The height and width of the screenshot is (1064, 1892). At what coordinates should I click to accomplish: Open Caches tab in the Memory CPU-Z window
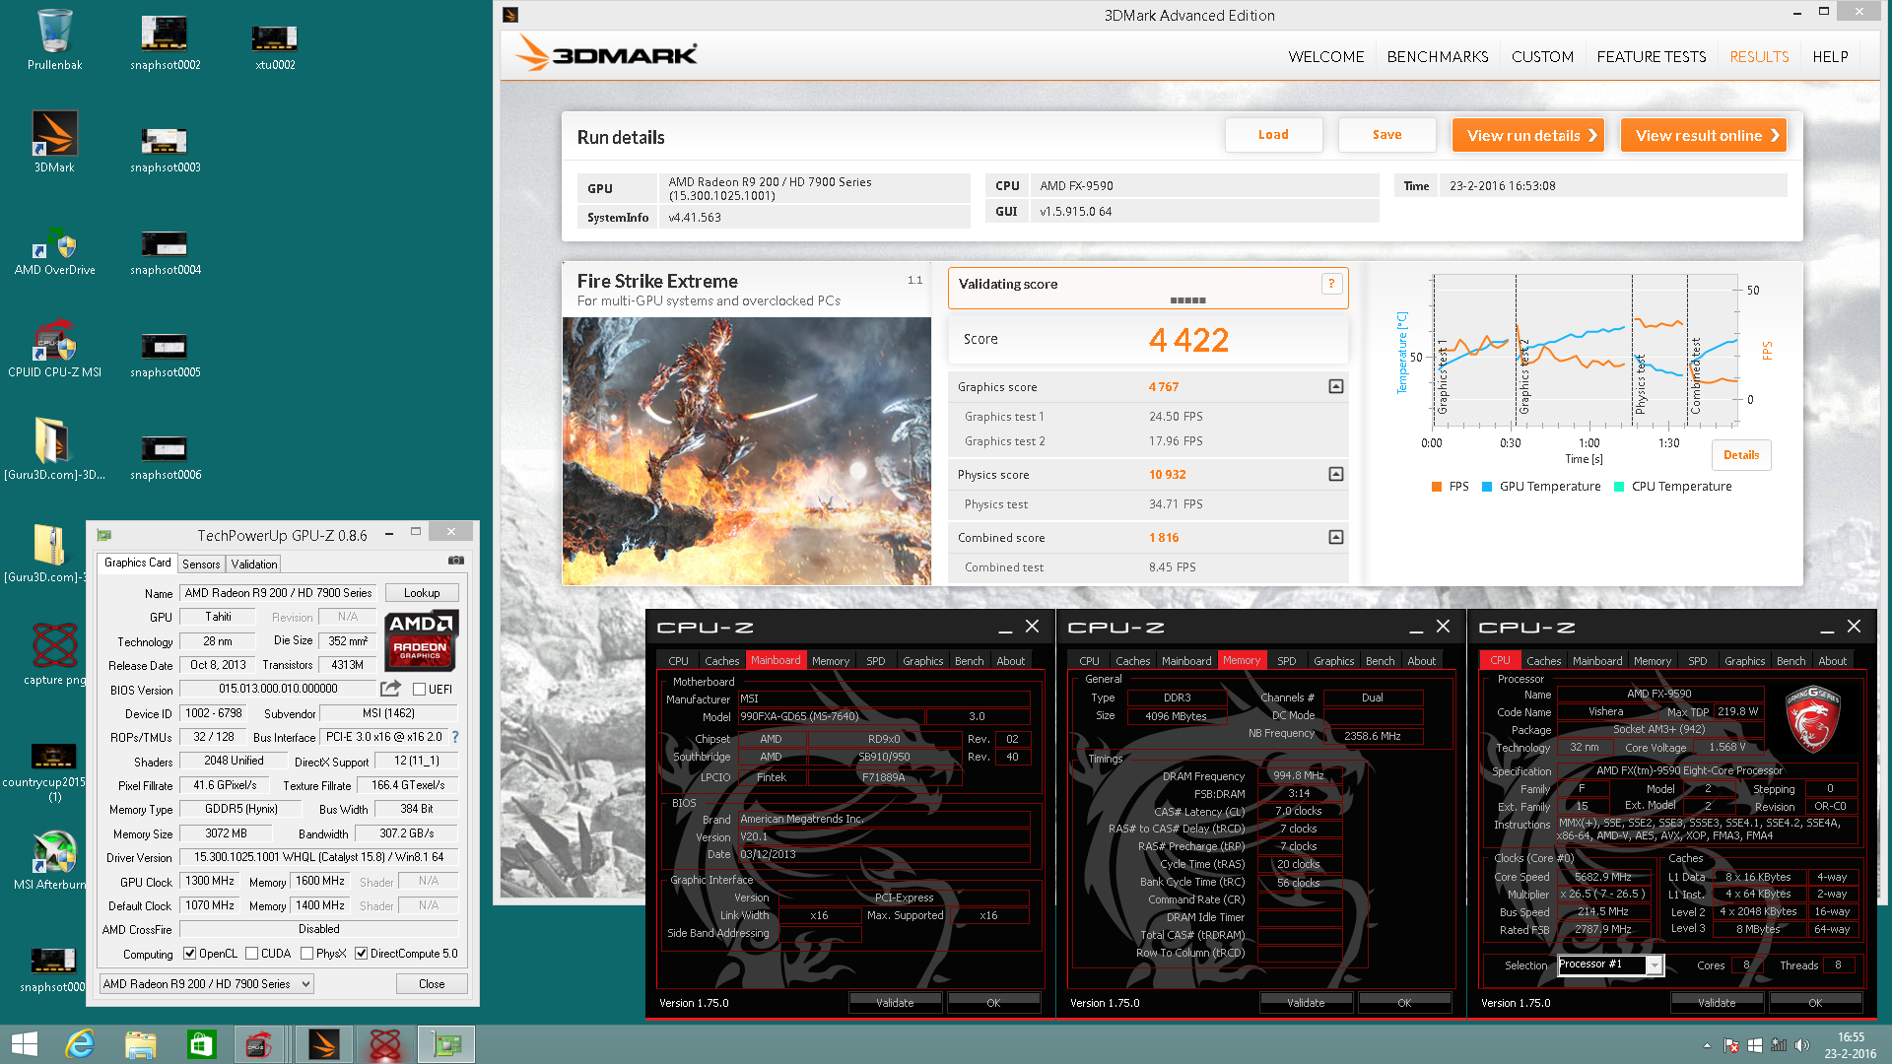pos(1132,661)
